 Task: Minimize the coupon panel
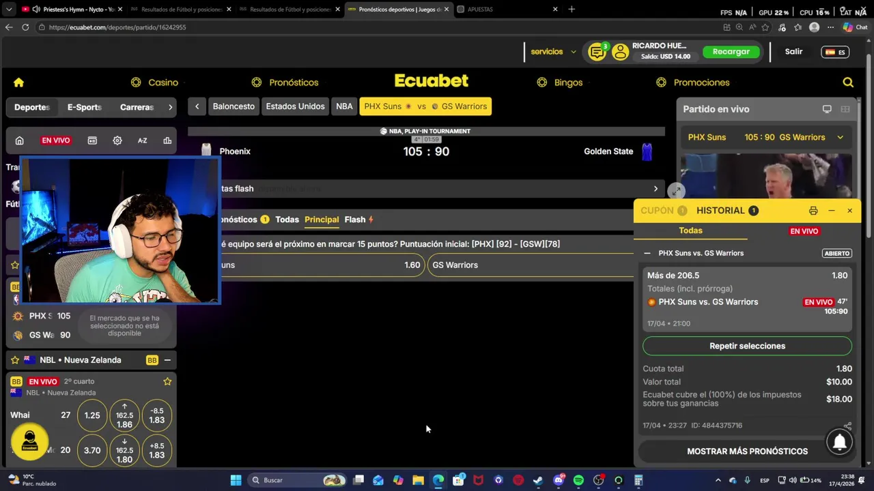tap(832, 211)
